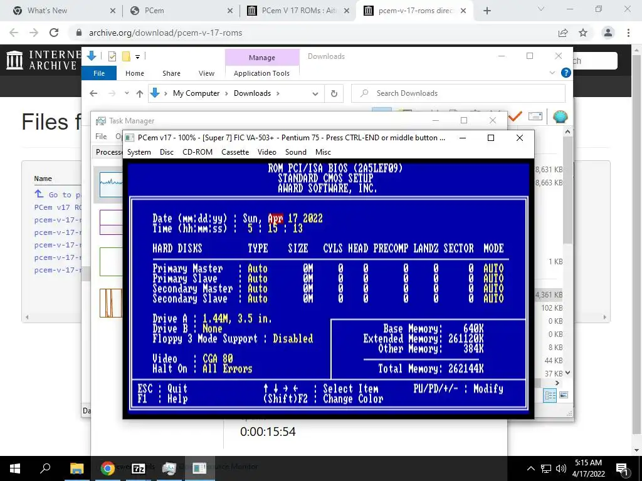Switch to the PCem Chrome tab
The image size is (642, 481).
pos(181,11)
